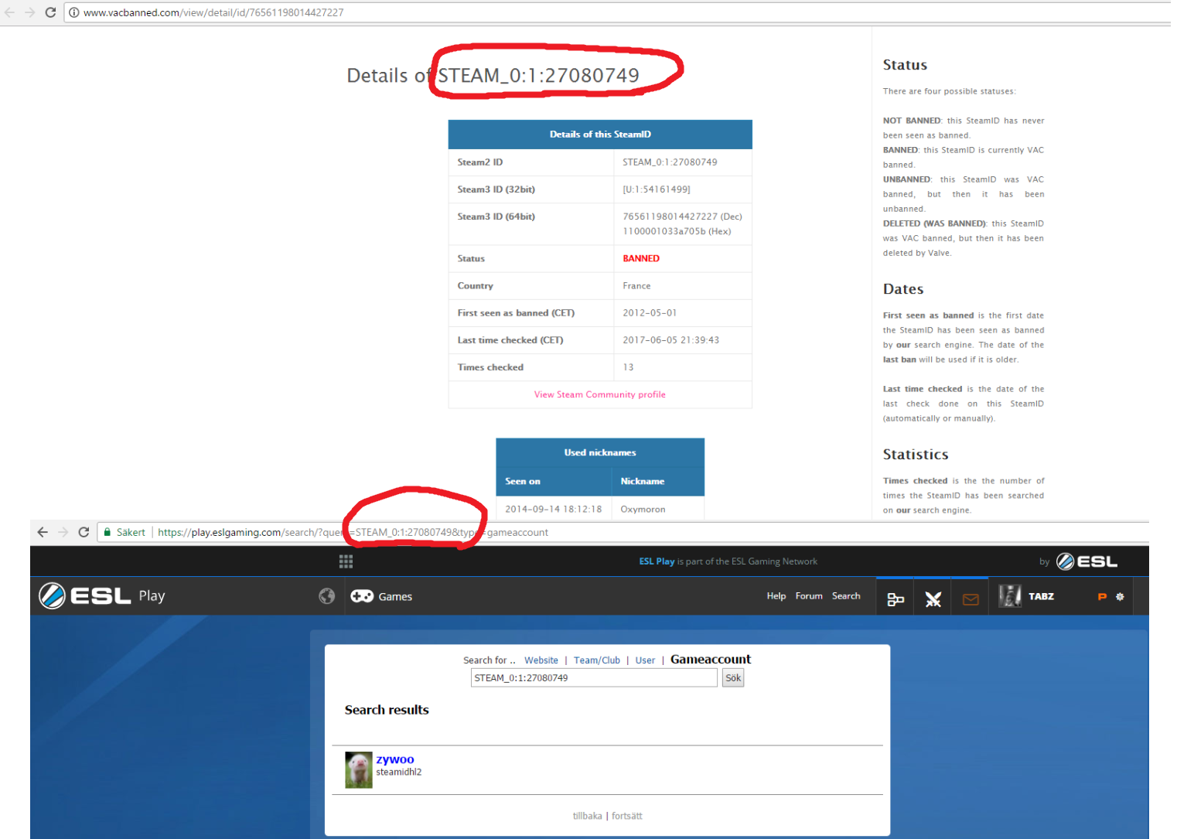
Task: Click the orange P premium icon
Action: click(1102, 596)
